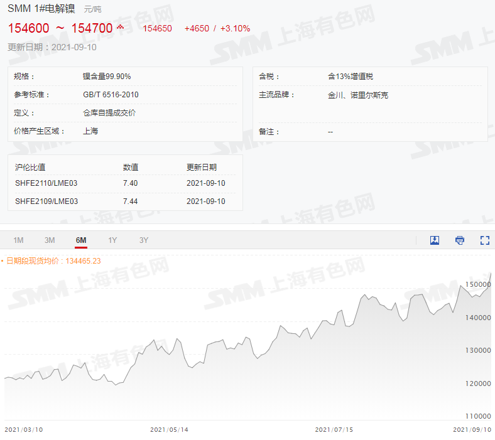
Task: Click the 2021/07/15 date axis marker
Action: [x=333, y=430]
